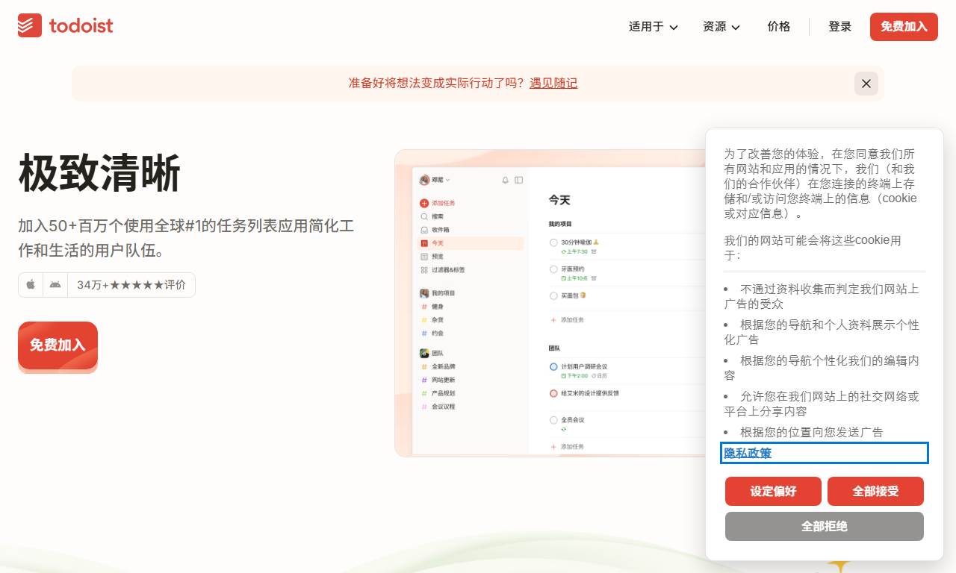Viewport: 956px width, 573px height.
Task: Open the user name dropdown chevron in preview
Action: click(448, 181)
